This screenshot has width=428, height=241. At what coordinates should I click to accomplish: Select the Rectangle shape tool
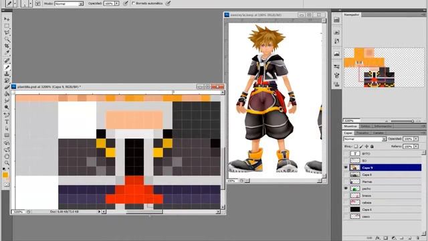pos(7,135)
